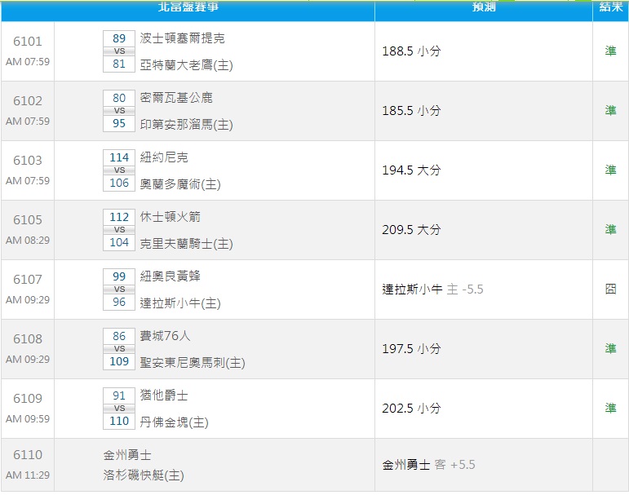Select game number 6102
The height and width of the screenshot is (495, 629).
point(28,100)
